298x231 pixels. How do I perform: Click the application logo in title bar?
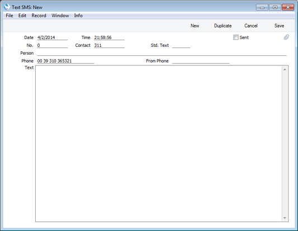[x=7, y=7]
